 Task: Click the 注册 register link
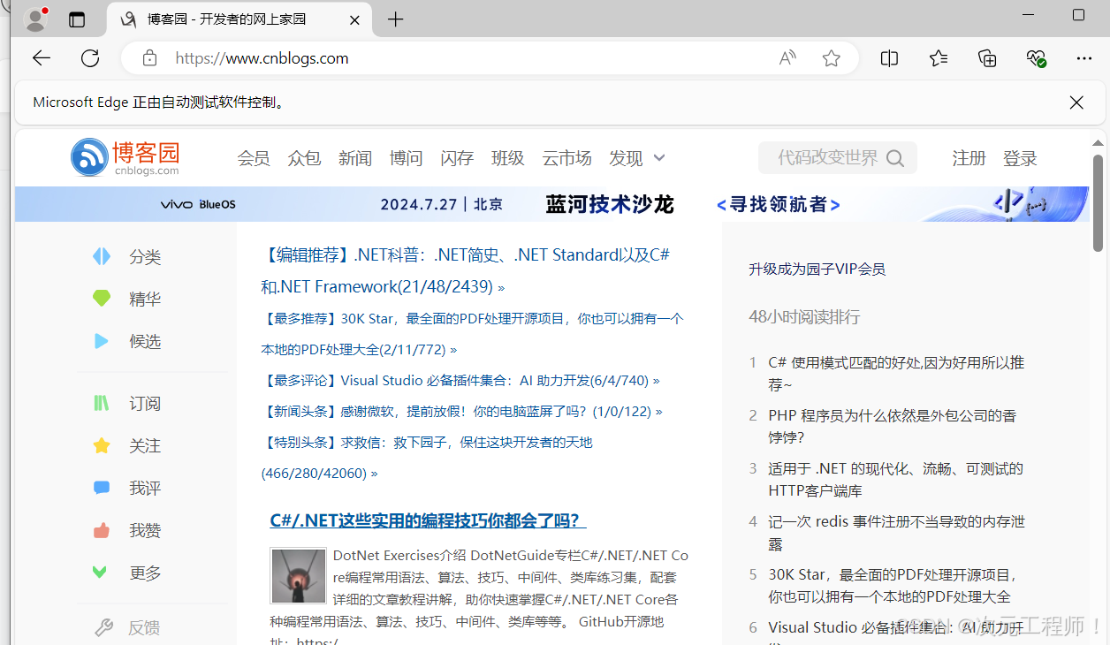(x=969, y=158)
